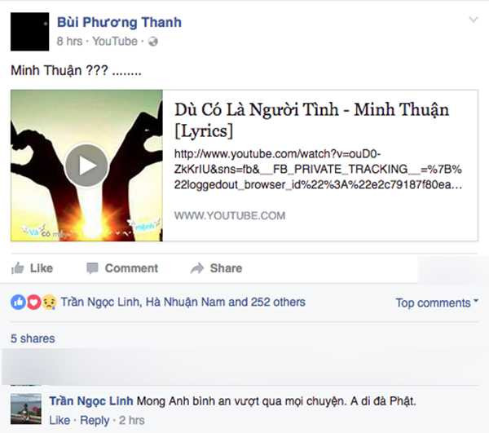This screenshot has height=433, width=489.
Task: Open the YouTube source link in header
Action: (x=115, y=41)
